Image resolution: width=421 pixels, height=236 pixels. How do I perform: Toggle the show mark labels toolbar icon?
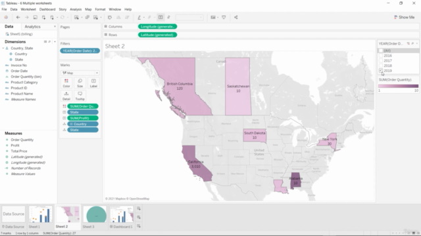161,18
